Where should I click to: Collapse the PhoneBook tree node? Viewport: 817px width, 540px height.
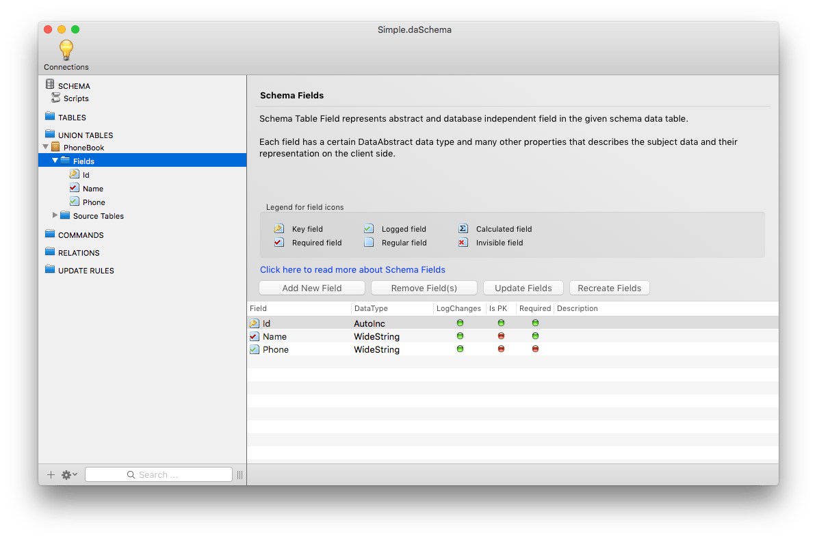pos(46,148)
